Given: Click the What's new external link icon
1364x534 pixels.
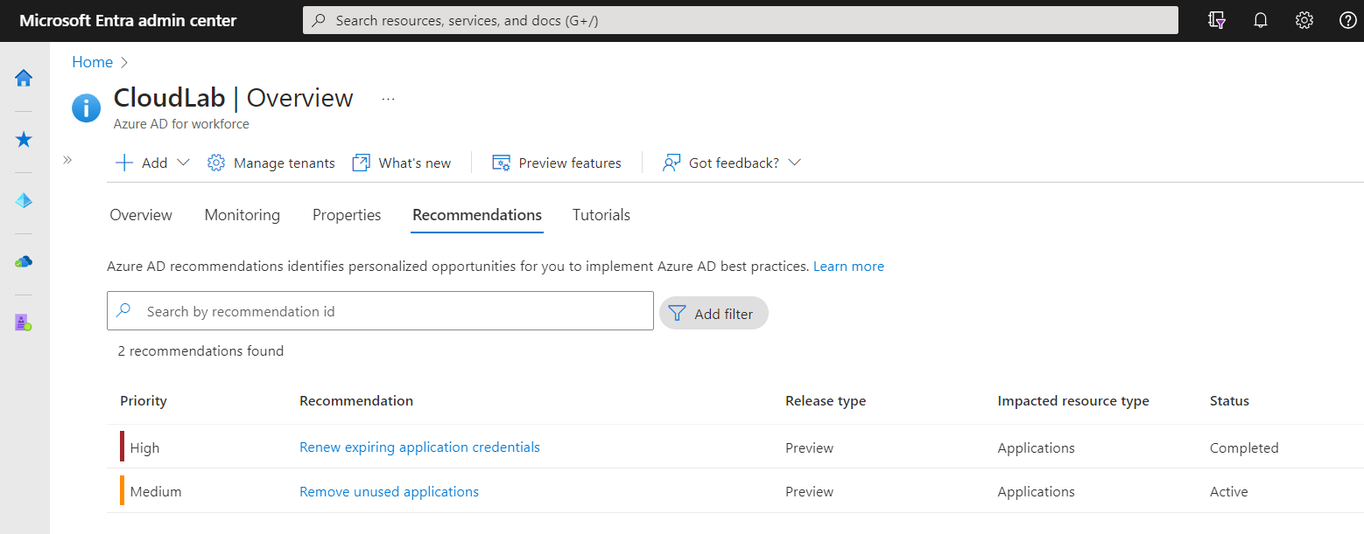Looking at the screenshot, I should 361,163.
